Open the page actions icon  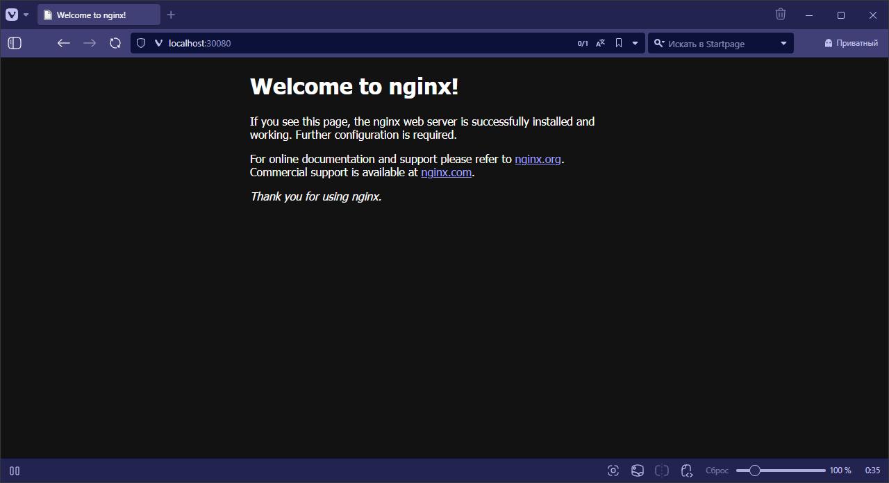point(687,471)
